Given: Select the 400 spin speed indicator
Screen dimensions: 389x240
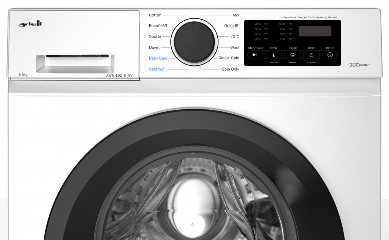Looking at the screenshot, I should [282, 39].
